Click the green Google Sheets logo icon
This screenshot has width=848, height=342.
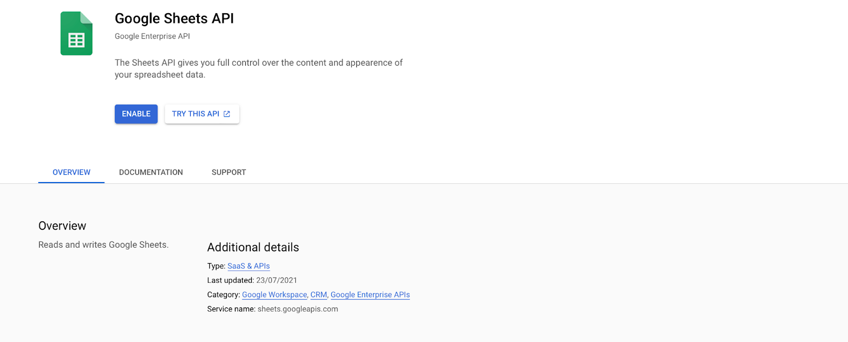[x=76, y=33]
